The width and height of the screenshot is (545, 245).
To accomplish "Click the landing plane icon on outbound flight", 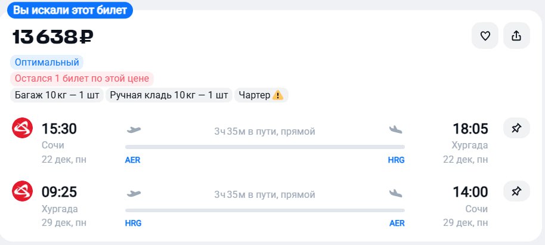I will 395,130.
